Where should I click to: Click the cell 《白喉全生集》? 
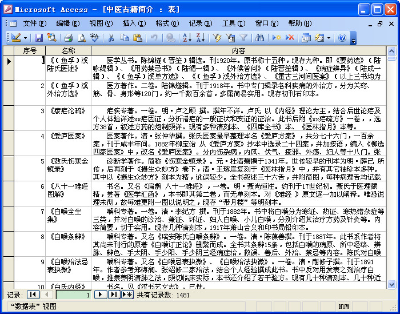[x=68, y=219]
